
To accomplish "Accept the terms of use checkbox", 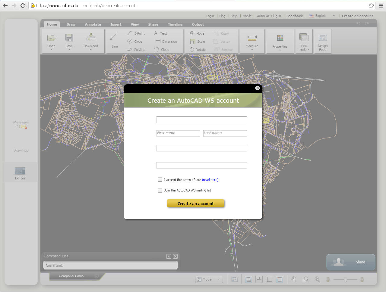I will [160, 179].
